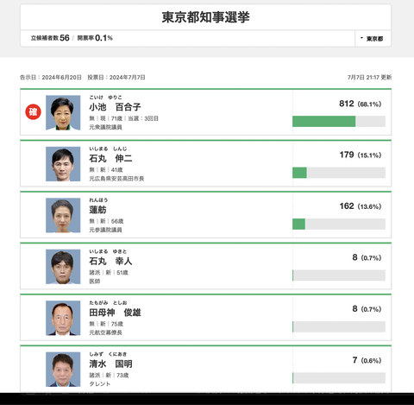Click 石丸 幸人's candidate photo

63,267
